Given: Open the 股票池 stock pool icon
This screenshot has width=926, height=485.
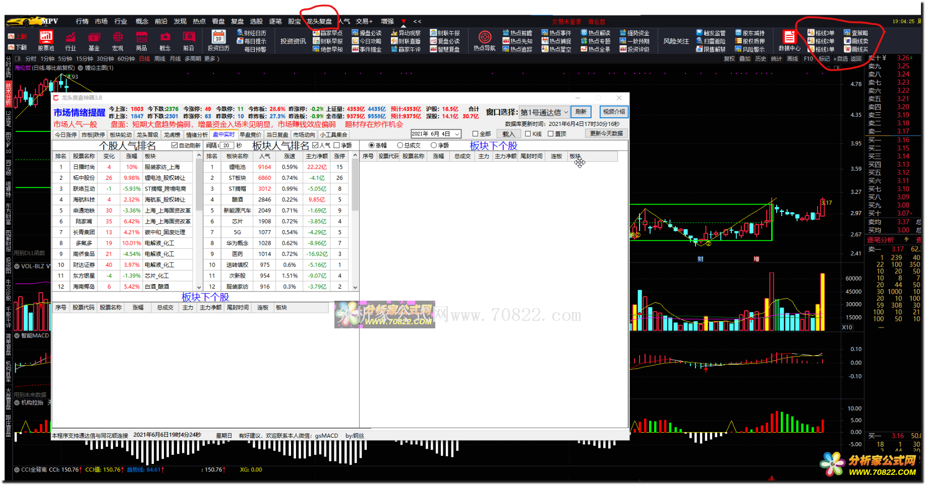Looking at the screenshot, I should tap(46, 40).
